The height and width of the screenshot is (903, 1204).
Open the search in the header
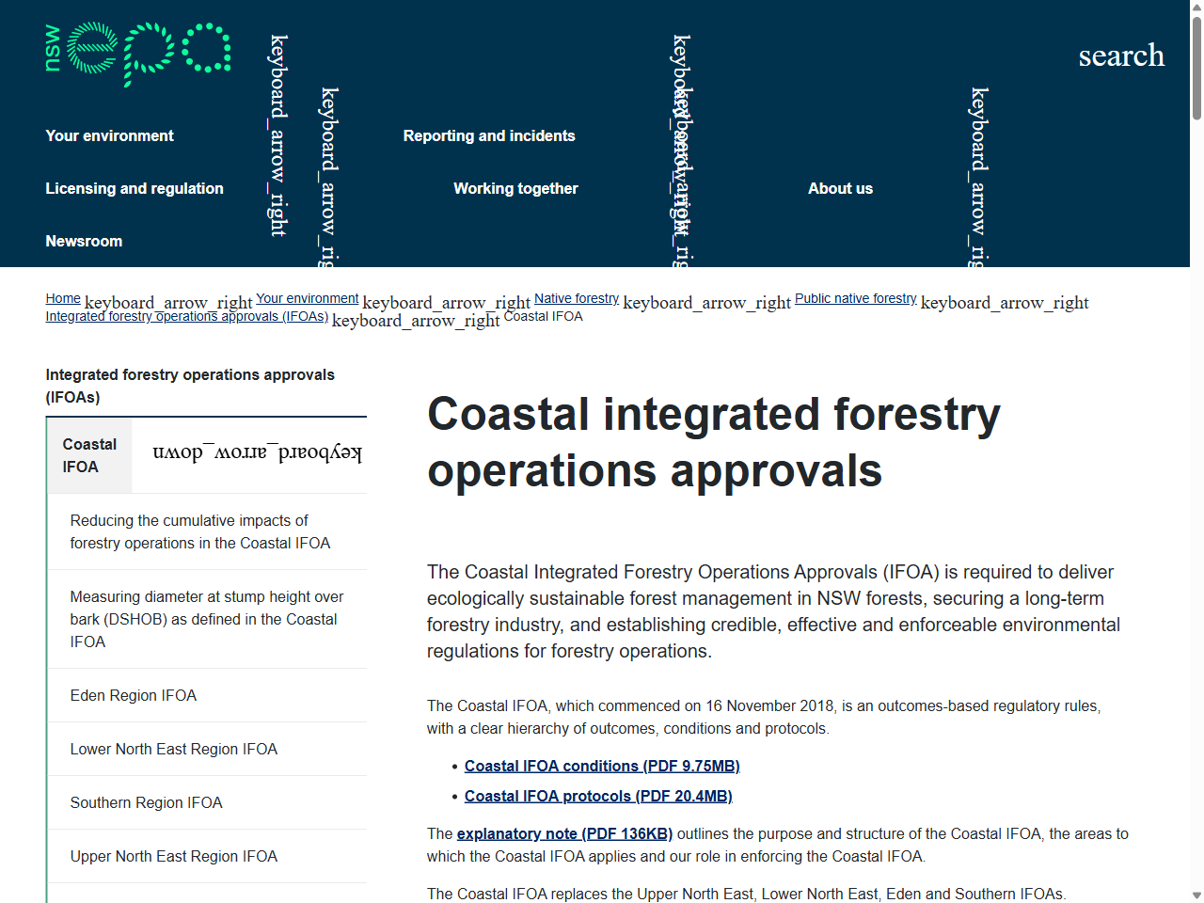pyautogui.click(x=1121, y=55)
